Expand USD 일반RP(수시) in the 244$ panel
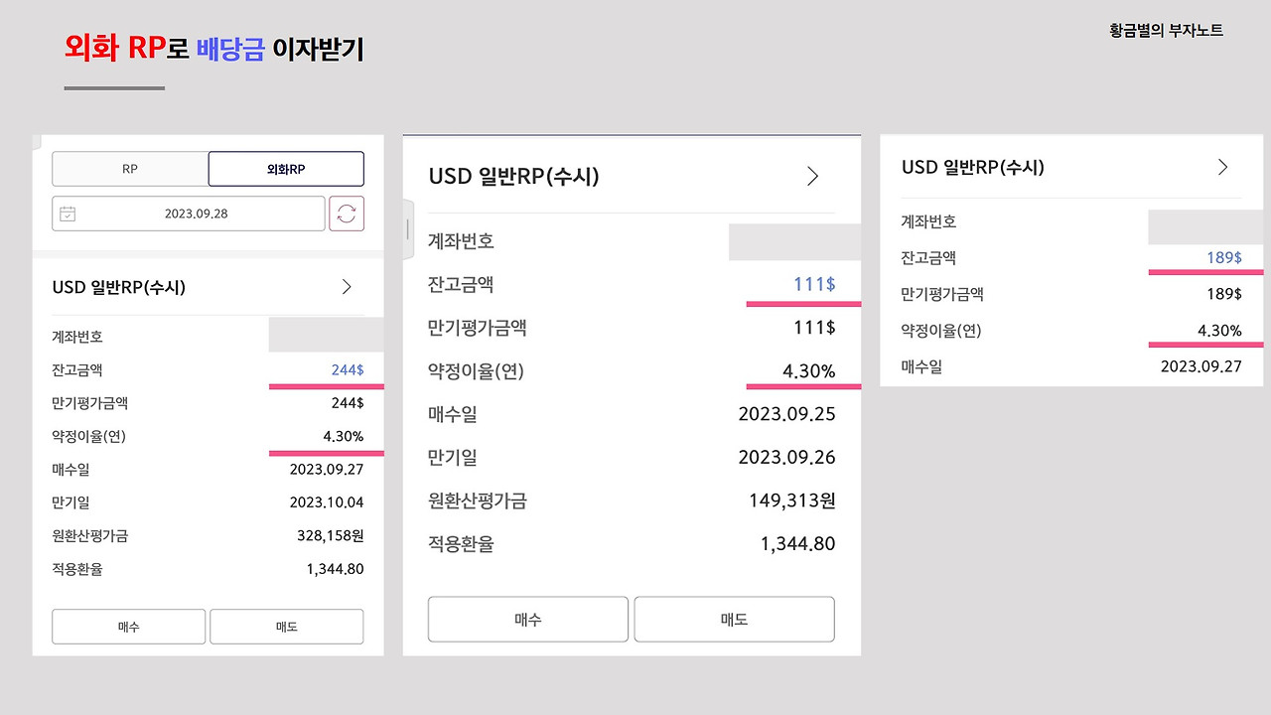The width and height of the screenshot is (1271, 715). (347, 287)
